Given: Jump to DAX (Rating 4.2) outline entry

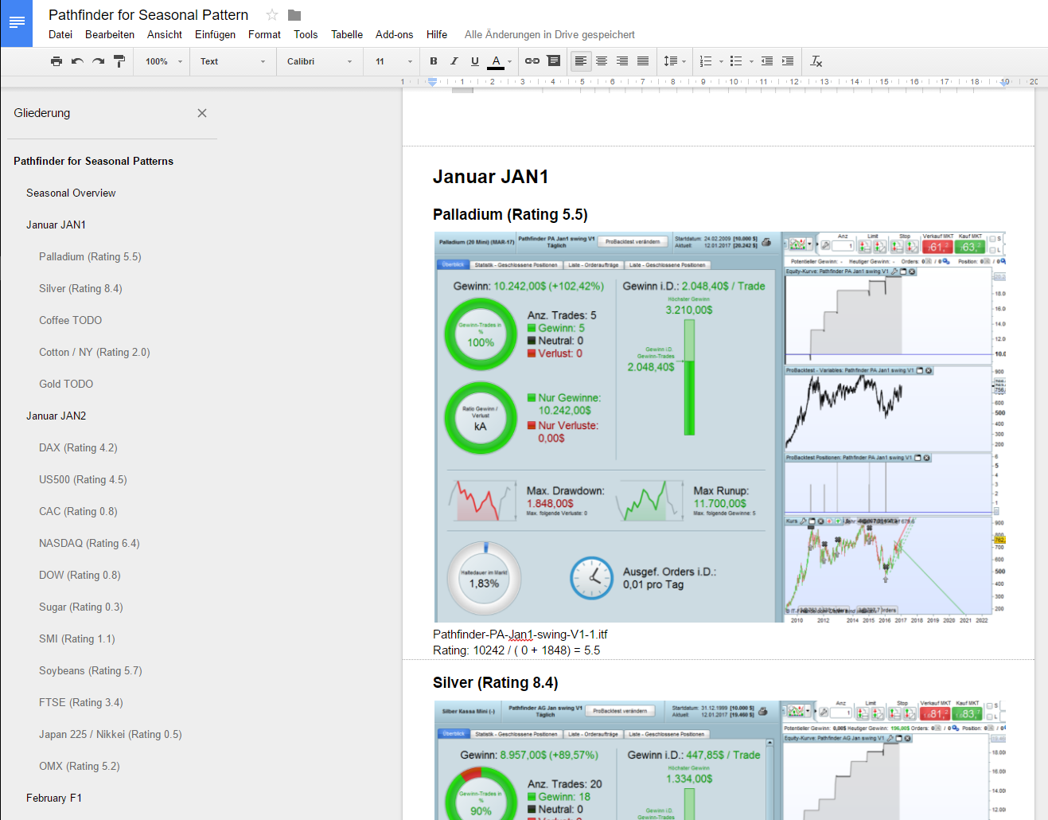Looking at the screenshot, I should click(x=78, y=447).
